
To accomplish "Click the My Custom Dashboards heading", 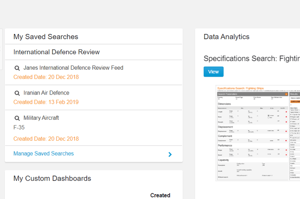I will [52, 179].
